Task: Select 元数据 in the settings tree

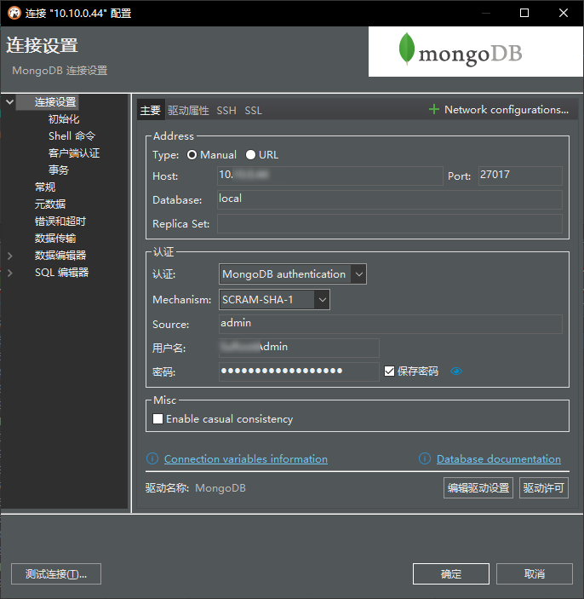Action: point(50,204)
